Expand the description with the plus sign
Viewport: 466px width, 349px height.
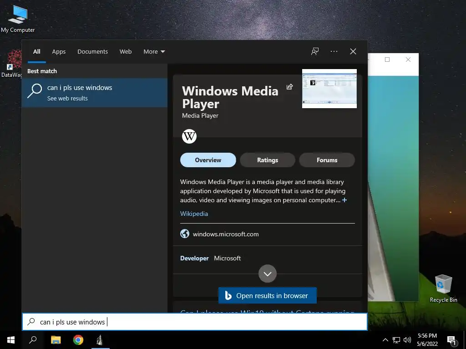(344, 200)
